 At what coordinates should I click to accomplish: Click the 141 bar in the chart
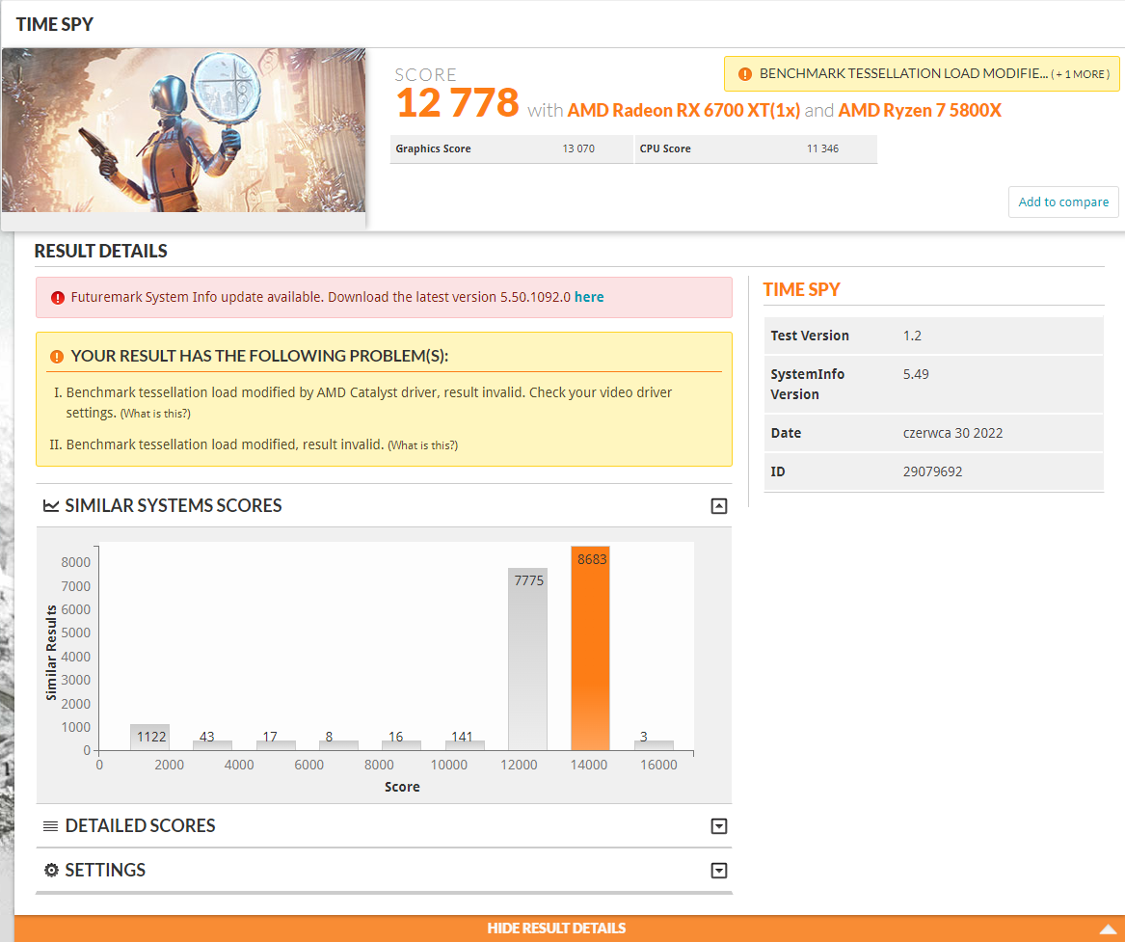(x=465, y=744)
